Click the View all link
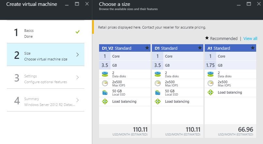Screen dimensions: 263x144 250,38
